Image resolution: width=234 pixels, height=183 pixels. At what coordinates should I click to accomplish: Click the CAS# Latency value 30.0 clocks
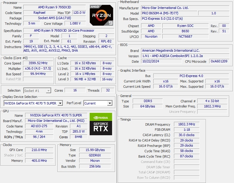pos(186,135)
